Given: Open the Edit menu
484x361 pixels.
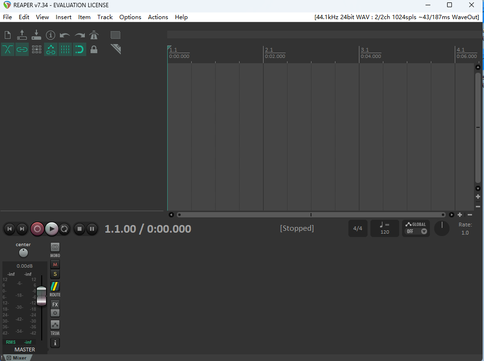Looking at the screenshot, I should [x=24, y=17].
